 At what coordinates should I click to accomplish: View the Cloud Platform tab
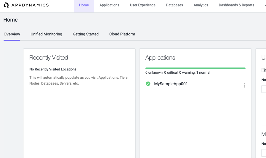(x=122, y=34)
